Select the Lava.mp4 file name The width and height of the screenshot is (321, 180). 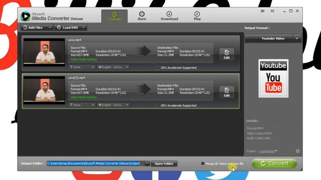click(x=75, y=40)
